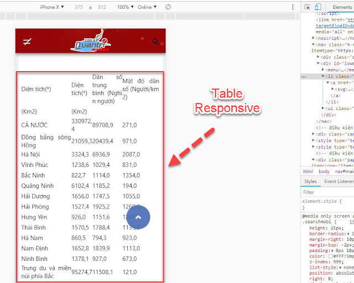Click the 2087,0 density value
Viewport: 354px width, 283px height.
point(131,155)
